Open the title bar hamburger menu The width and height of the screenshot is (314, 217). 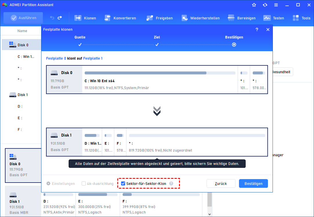276,5
